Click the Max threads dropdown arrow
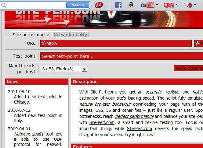 pos(84,69)
